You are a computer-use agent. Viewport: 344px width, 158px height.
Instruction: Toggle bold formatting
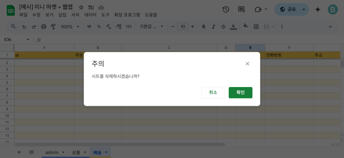point(204,26)
